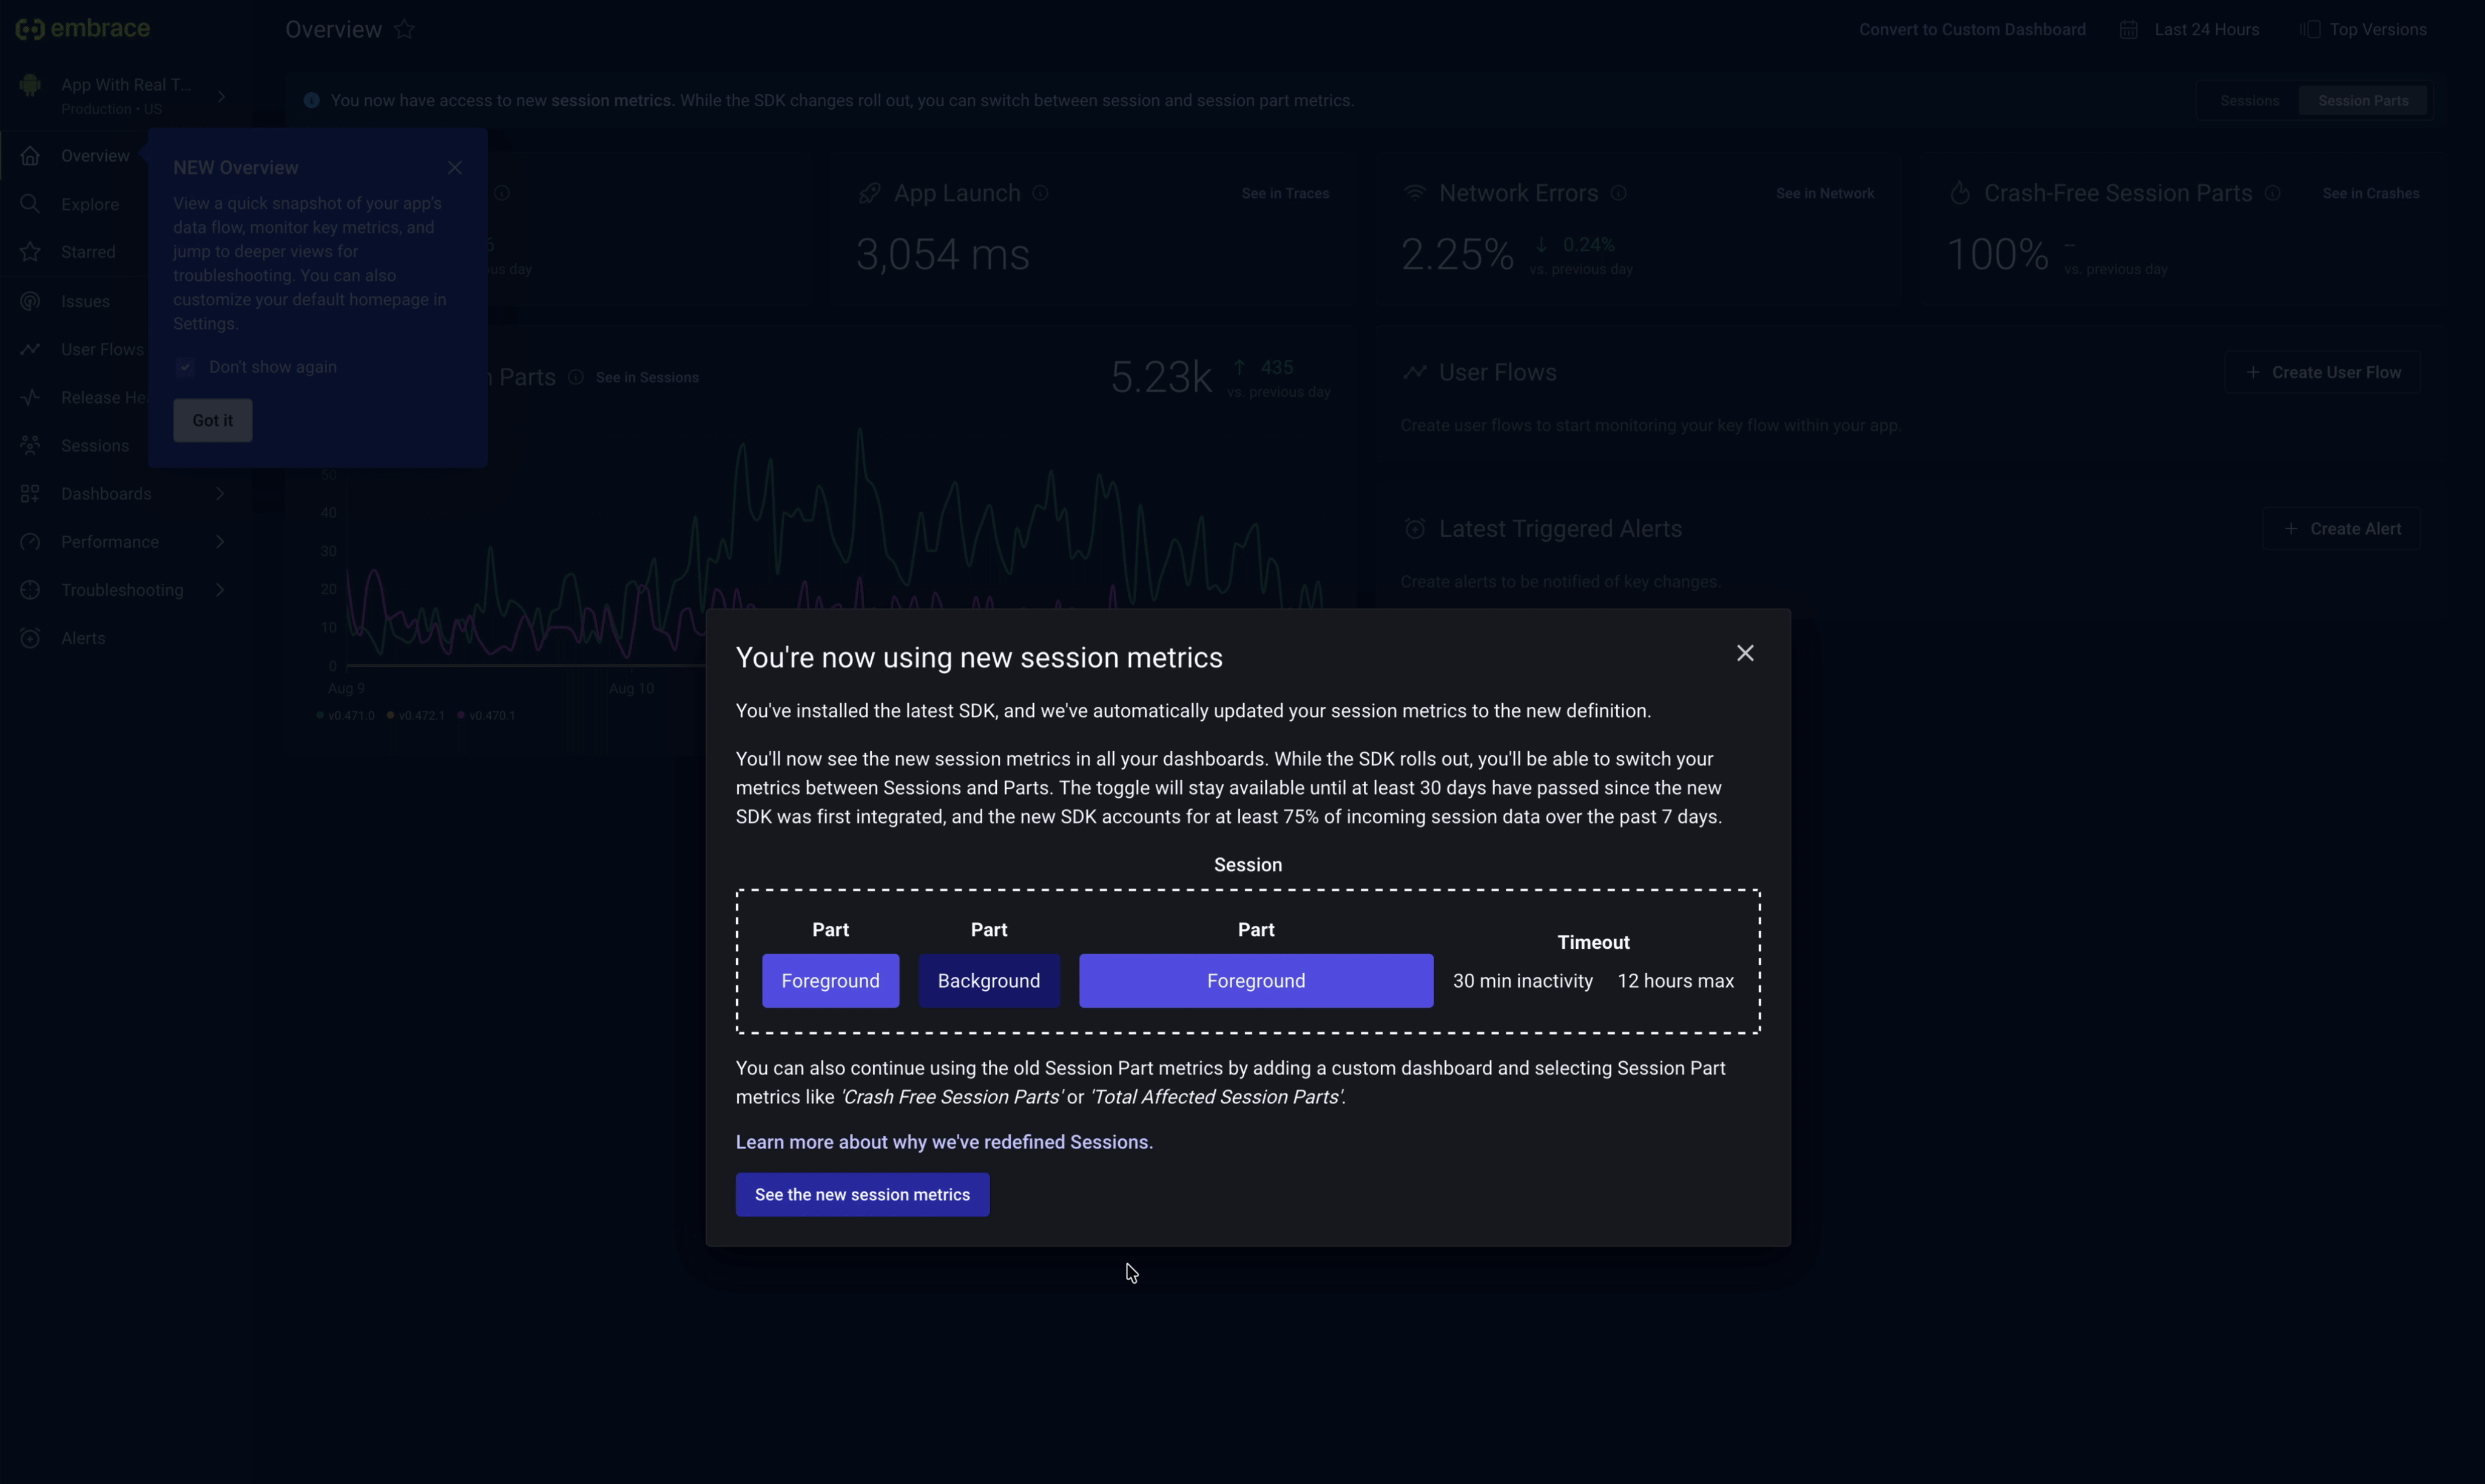Select the Background part block
The width and height of the screenshot is (2485, 1484).
[x=989, y=980]
